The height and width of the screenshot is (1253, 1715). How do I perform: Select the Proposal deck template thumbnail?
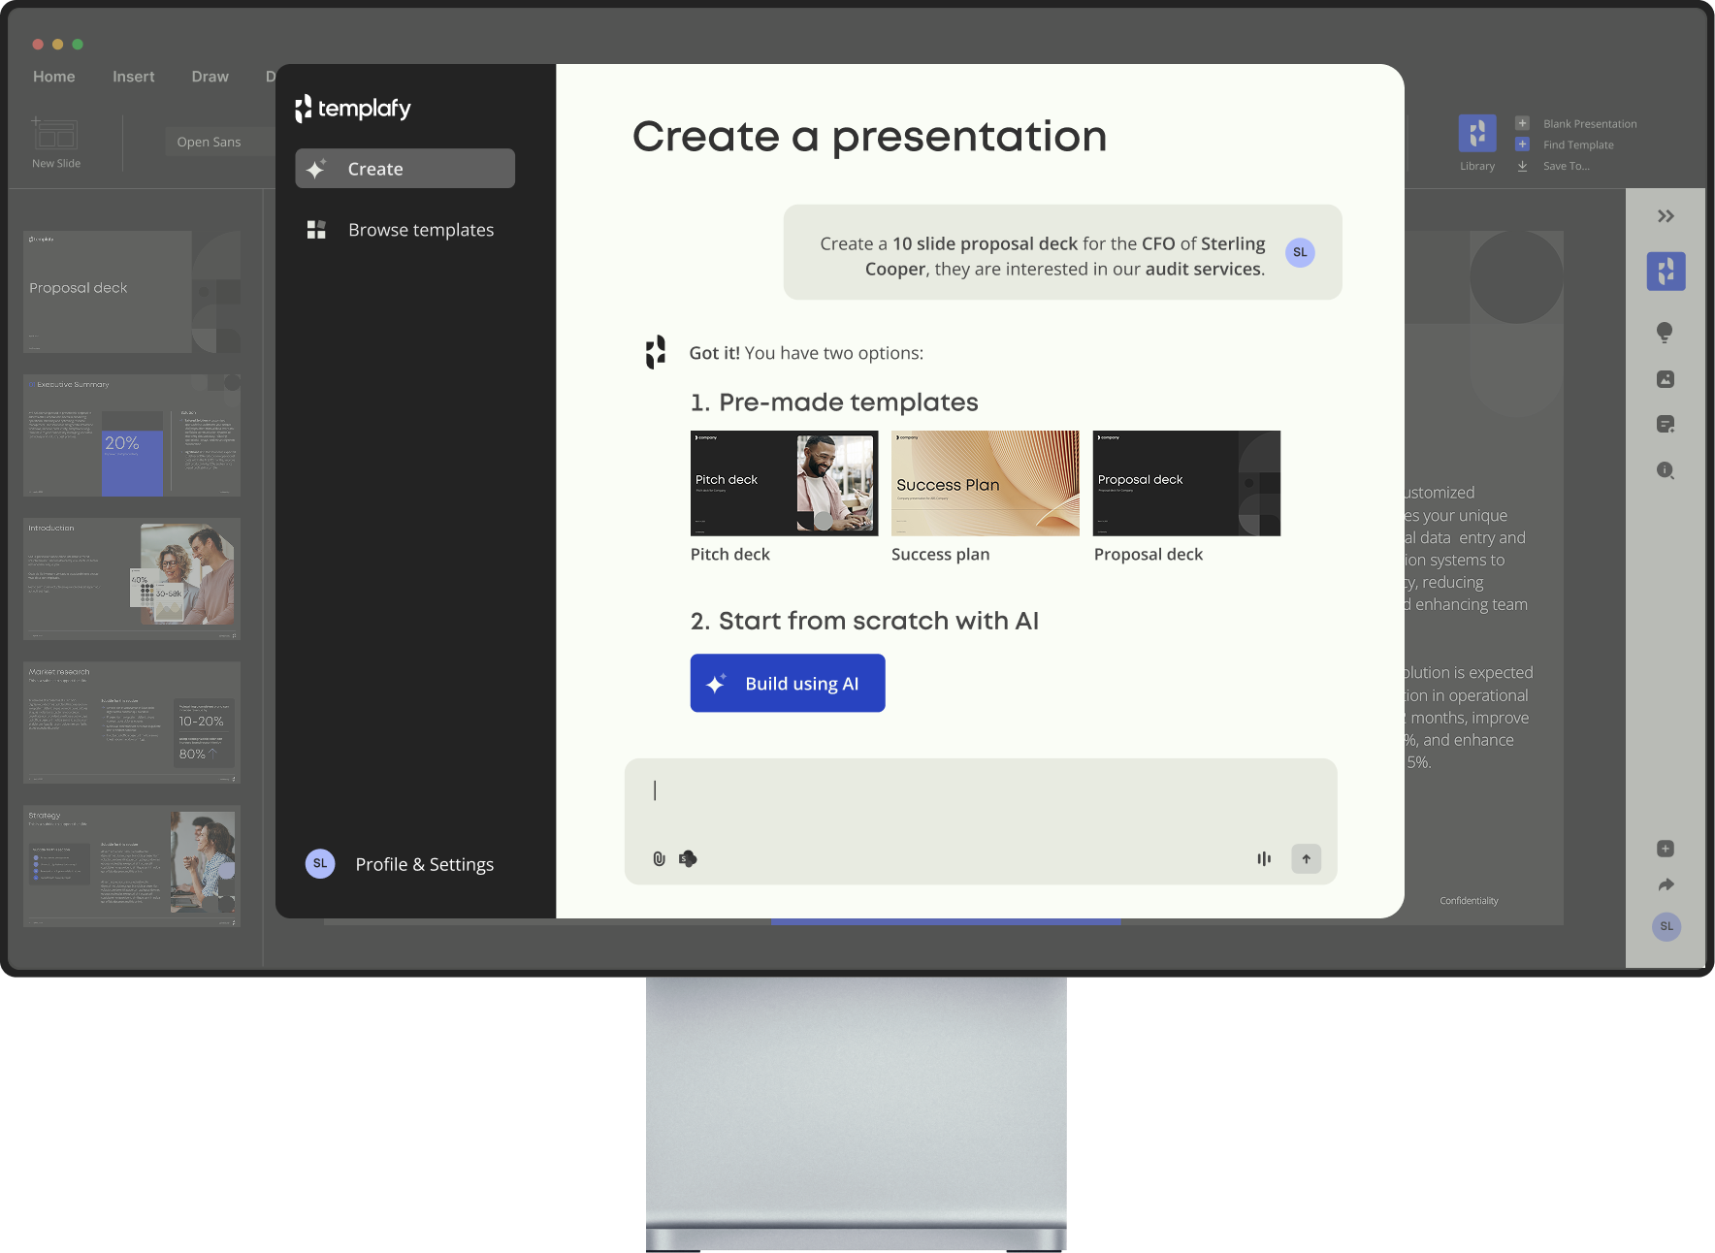[1186, 483]
